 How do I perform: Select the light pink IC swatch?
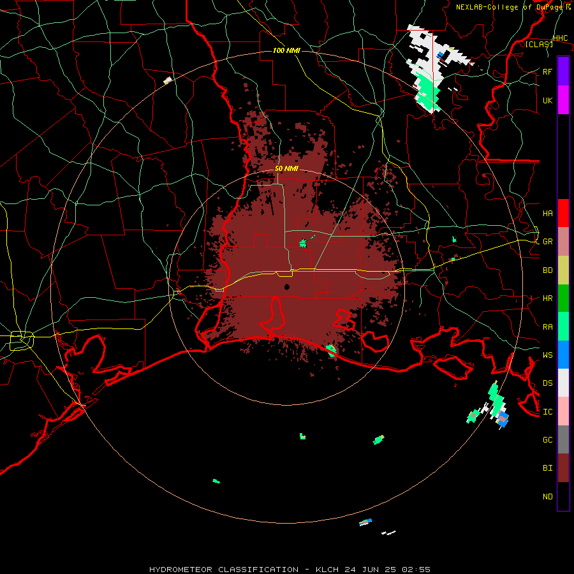[x=563, y=411]
